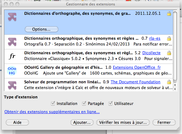Click the scrollbar down arrow in the extension list

point(175,89)
